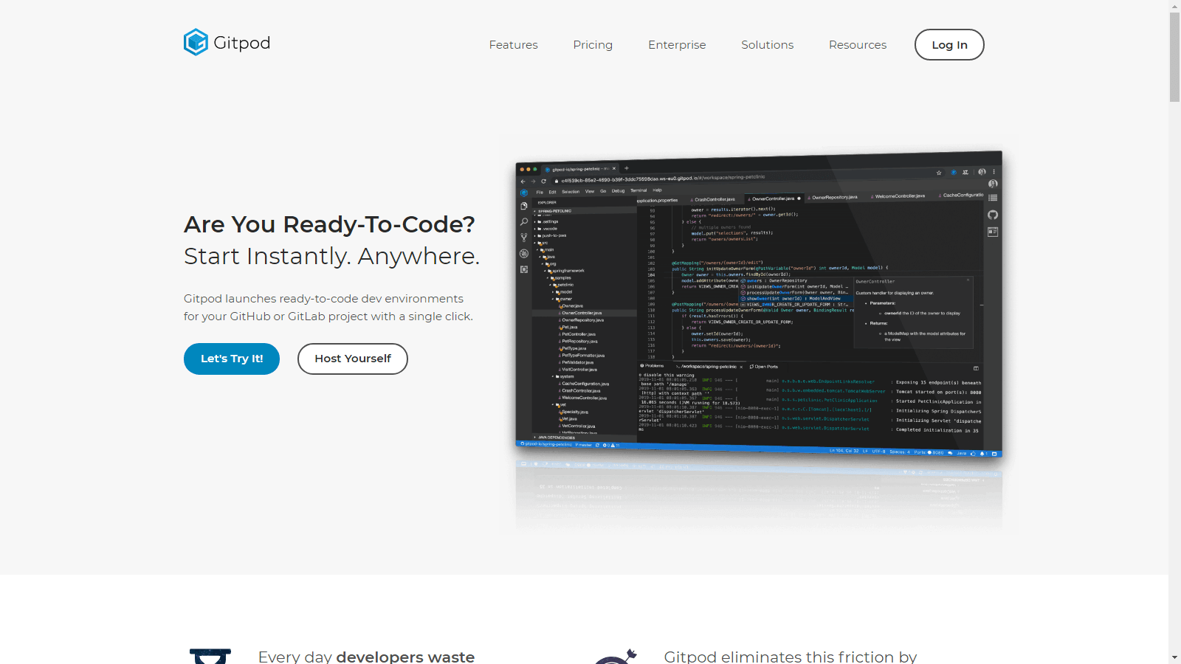1181x664 pixels.
Task: Open Source Control branch icon in IDE
Action: [x=524, y=238]
